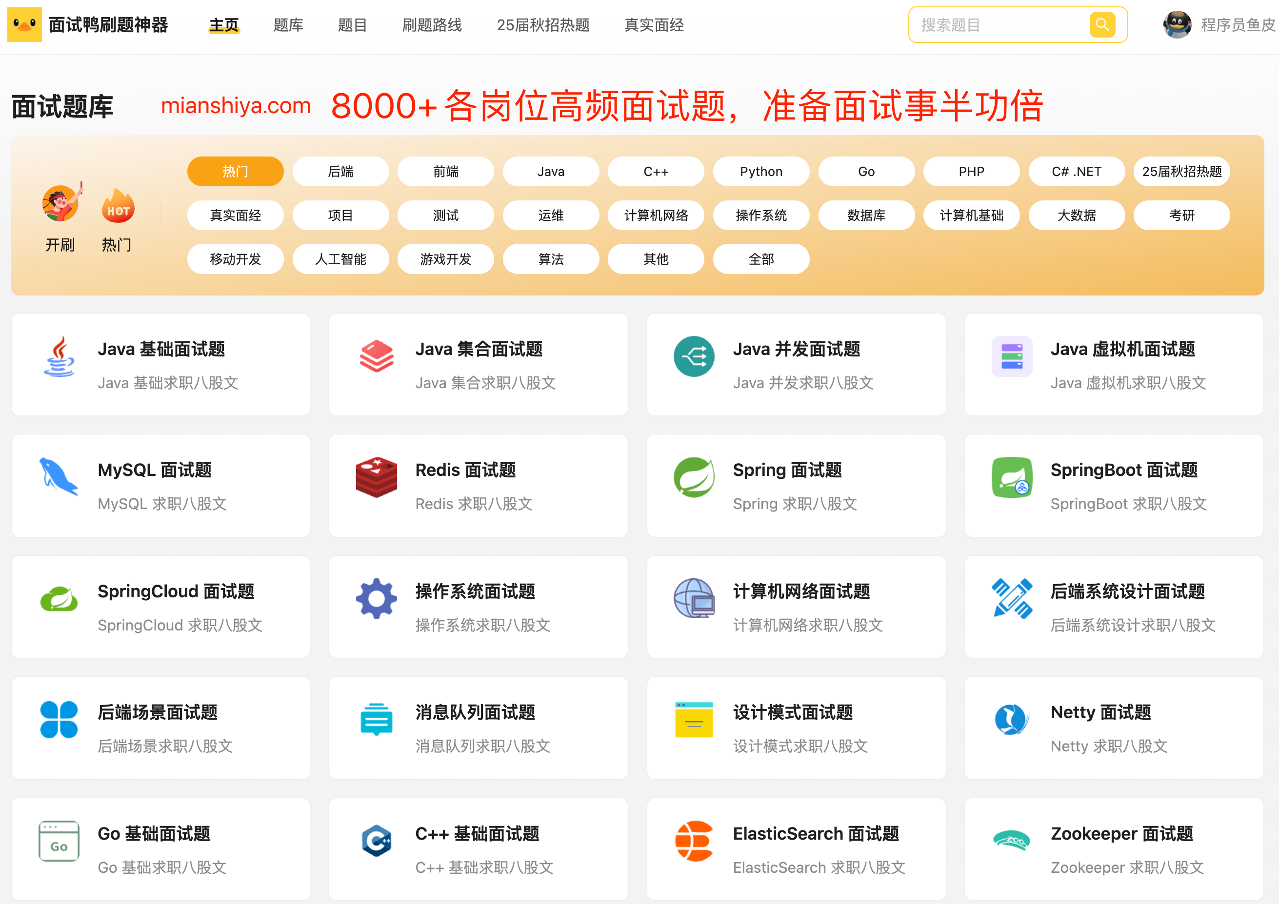The image size is (1279, 904).
Task: Click the Spring green leaf icon
Action: (x=694, y=477)
